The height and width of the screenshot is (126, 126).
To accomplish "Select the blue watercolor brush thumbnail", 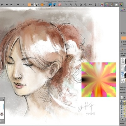I will [123, 75].
